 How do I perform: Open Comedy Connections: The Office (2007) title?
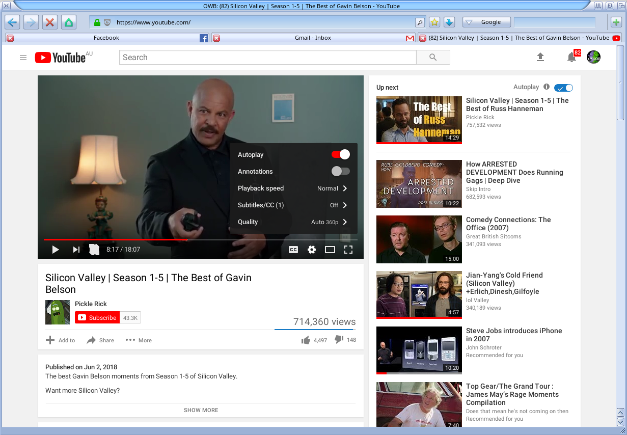[x=508, y=224]
